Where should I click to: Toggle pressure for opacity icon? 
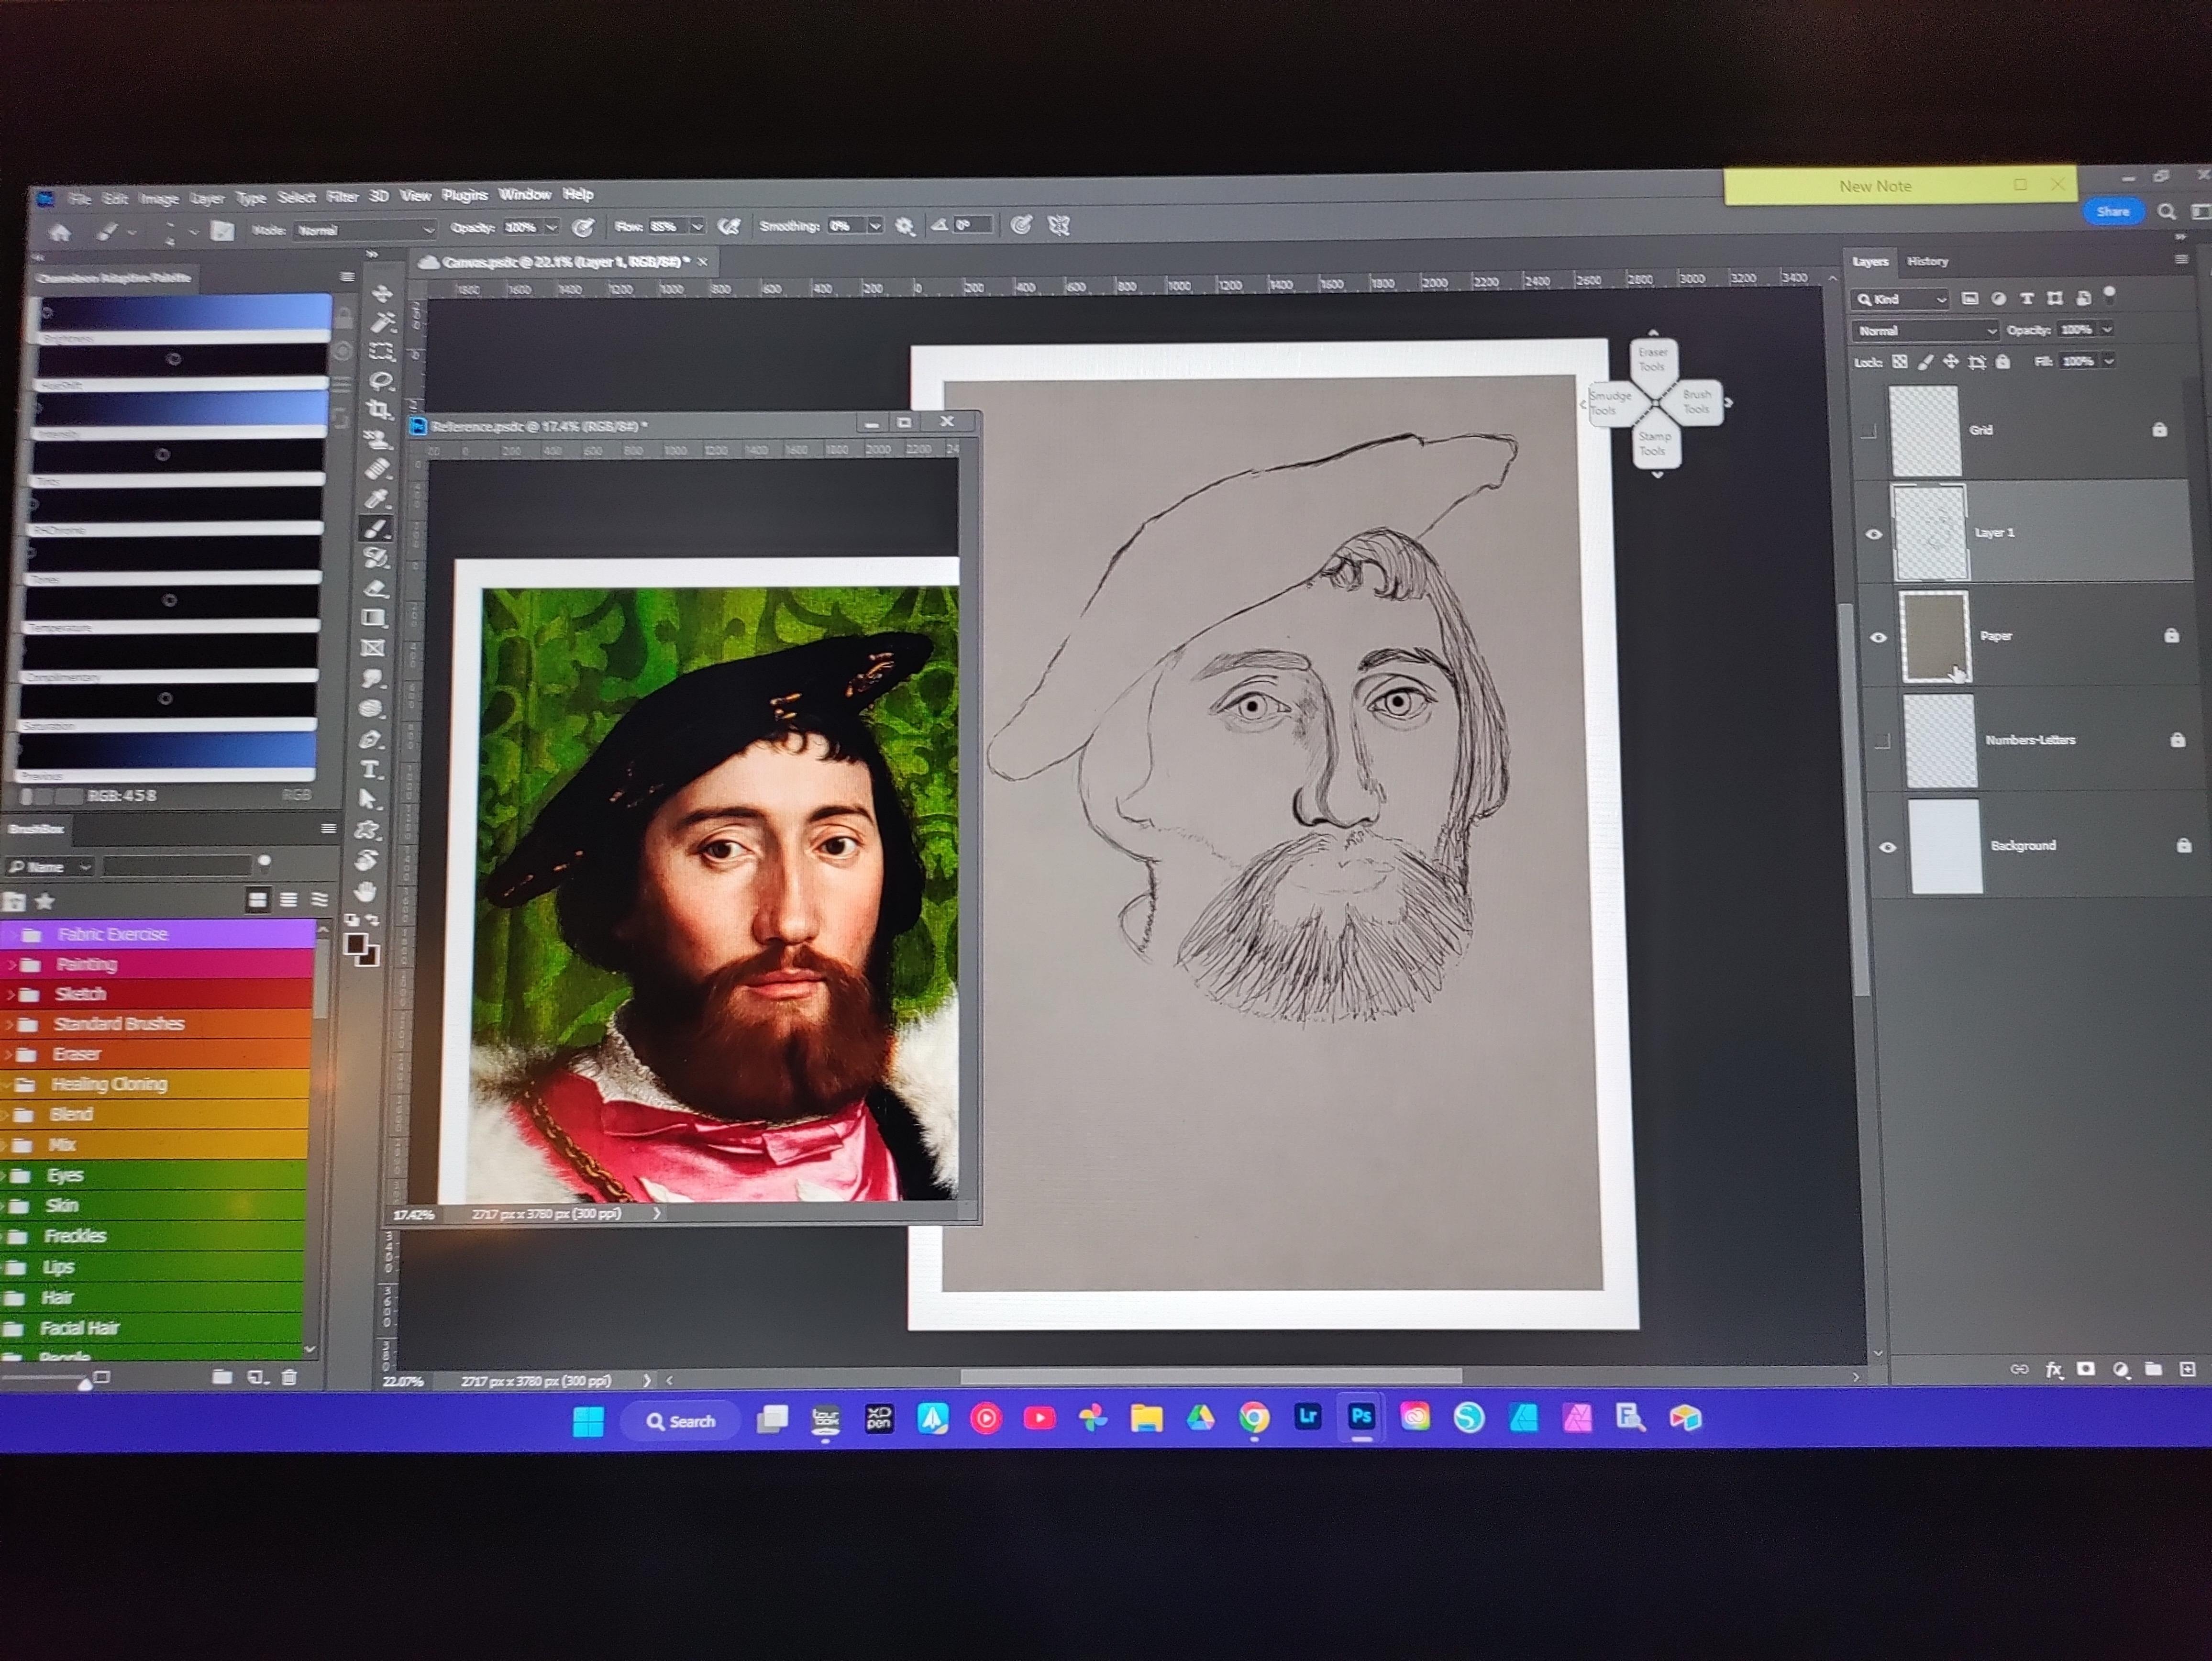(583, 228)
